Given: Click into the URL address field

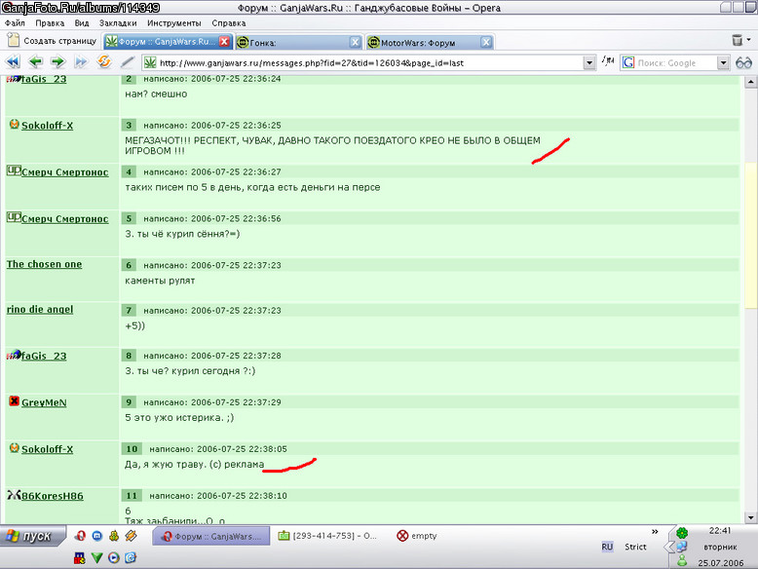Looking at the screenshot, I should pos(369,63).
